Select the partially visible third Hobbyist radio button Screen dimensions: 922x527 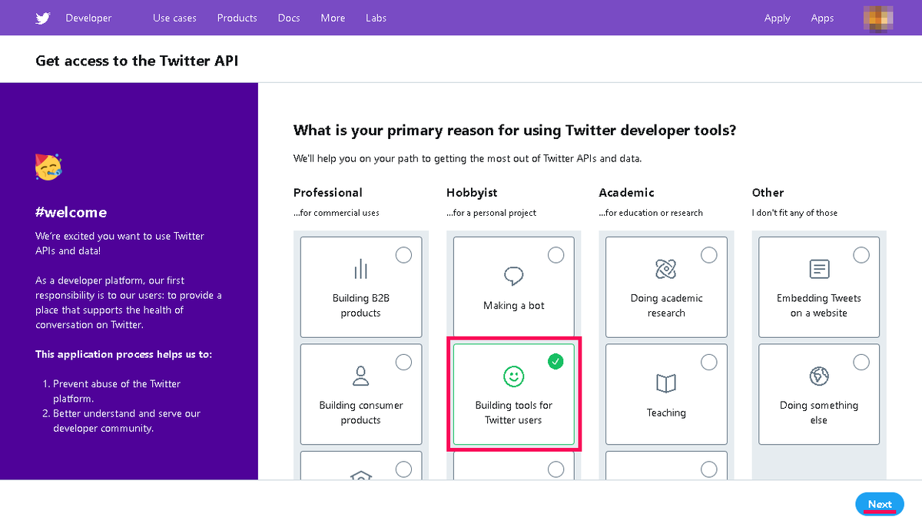click(x=556, y=469)
